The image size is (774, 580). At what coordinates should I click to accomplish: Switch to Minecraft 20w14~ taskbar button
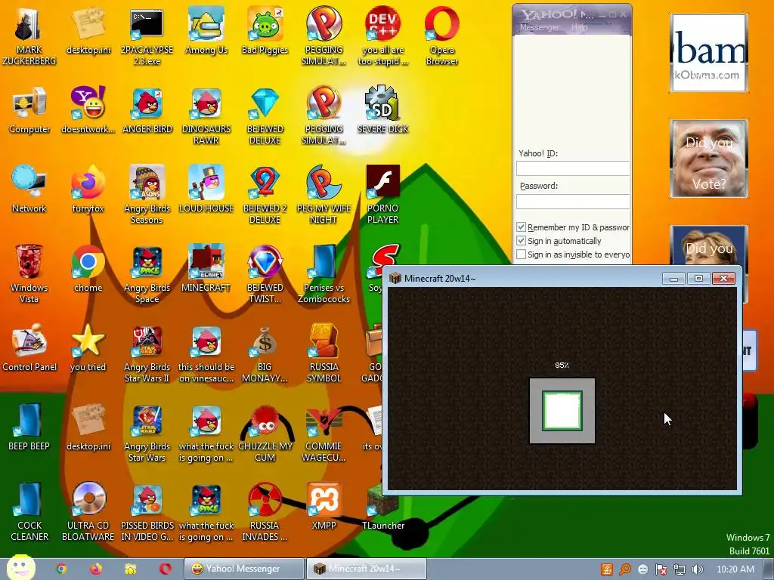click(367, 569)
